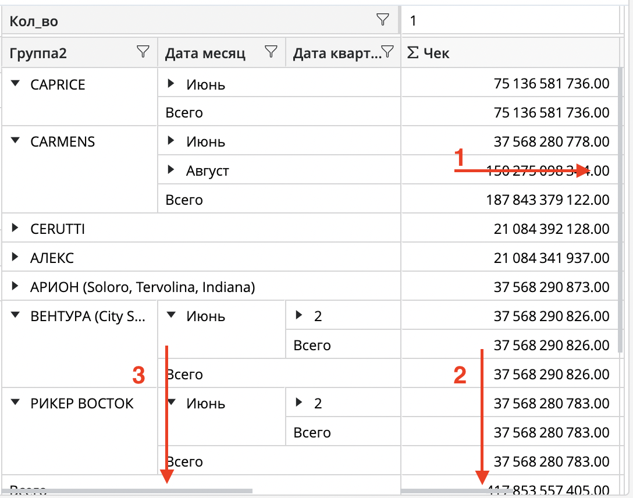Collapse the CAPRICE group row
Image resolution: width=633 pixels, height=498 pixels.
[x=16, y=84]
